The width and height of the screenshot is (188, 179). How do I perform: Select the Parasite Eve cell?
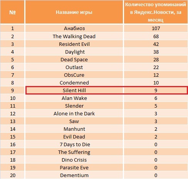coord(74,167)
